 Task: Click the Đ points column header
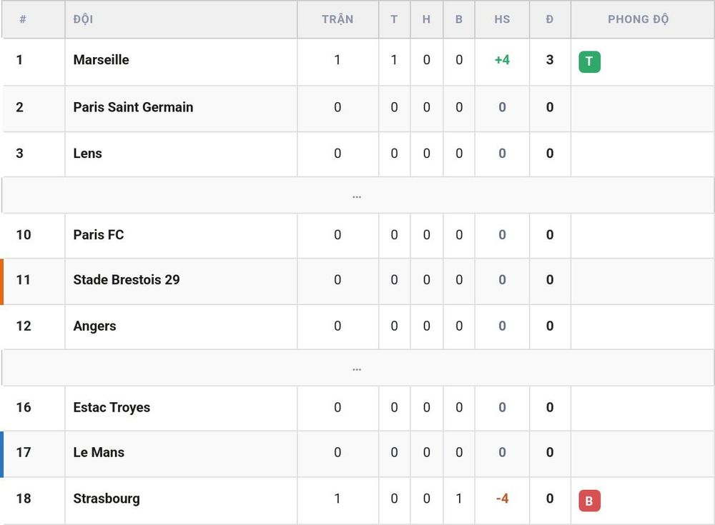pyautogui.click(x=549, y=19)
